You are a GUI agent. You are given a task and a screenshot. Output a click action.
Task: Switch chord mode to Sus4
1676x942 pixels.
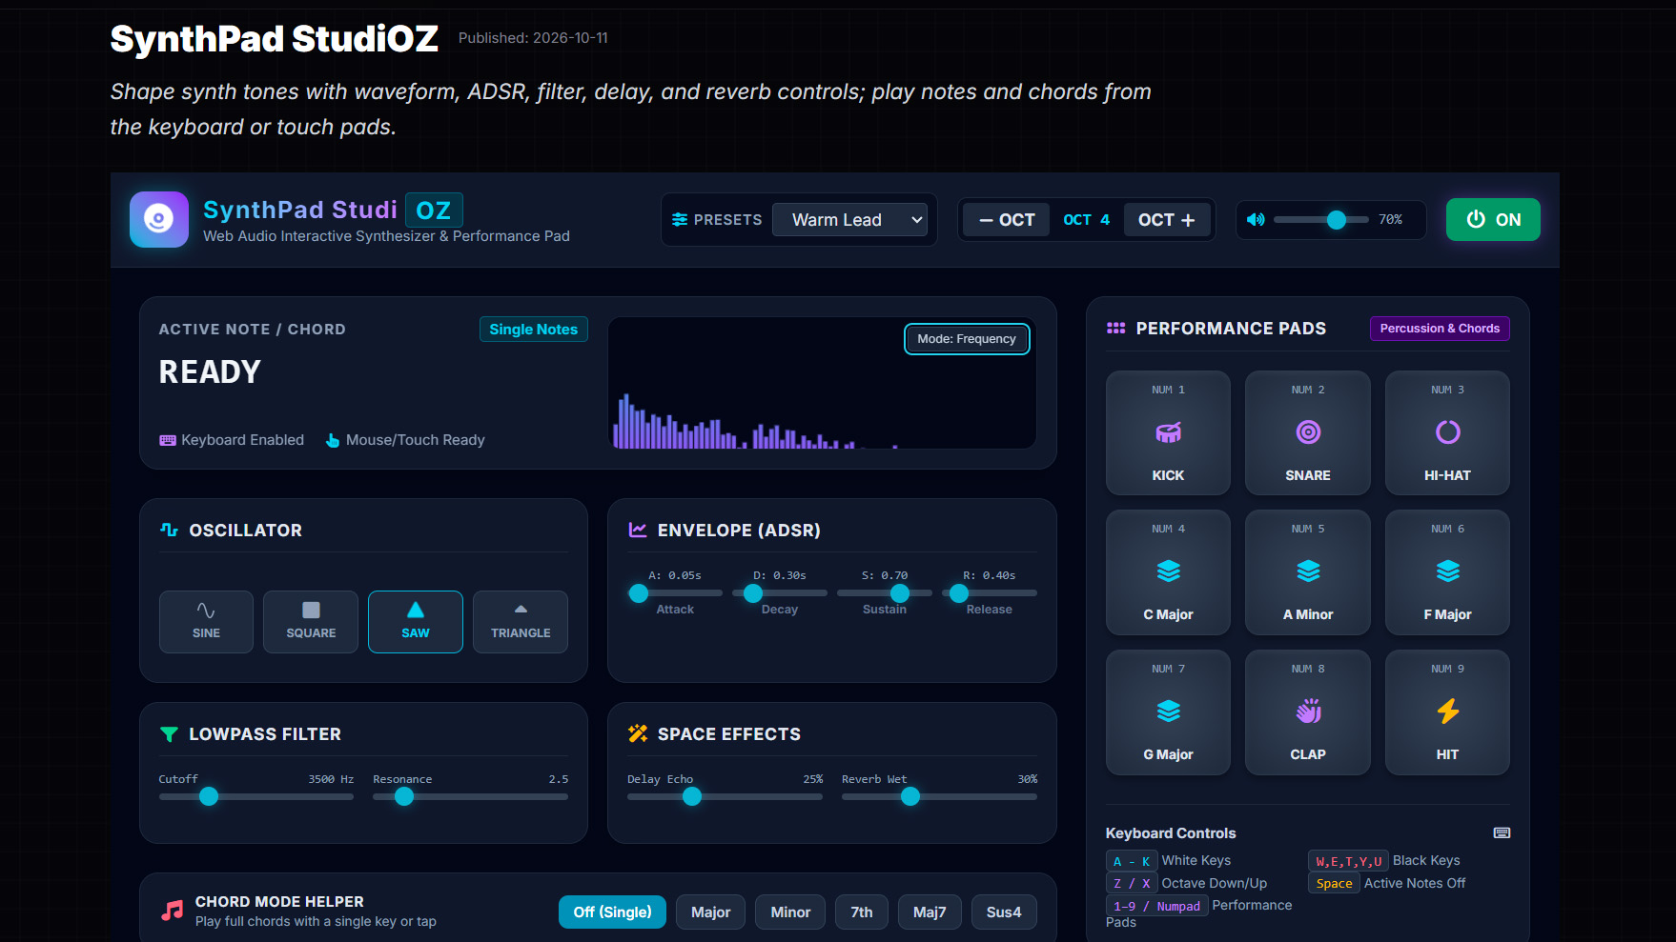pos(1004,912)
